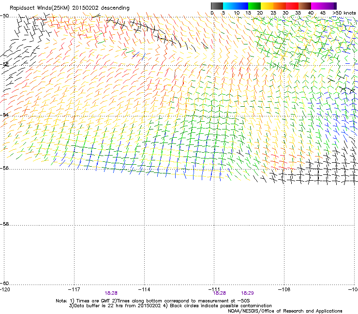Click the '25' tick label on legend

[x=273, y=13]
